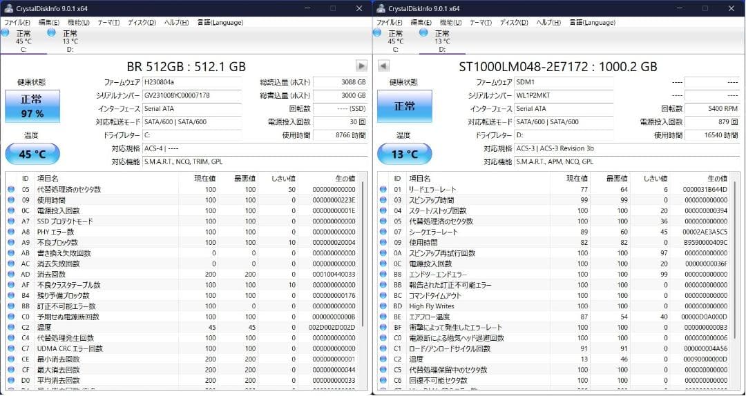
Task: Click status icon of 代替処理済のセクタ数 row in left window
Action: pos(11,189)
